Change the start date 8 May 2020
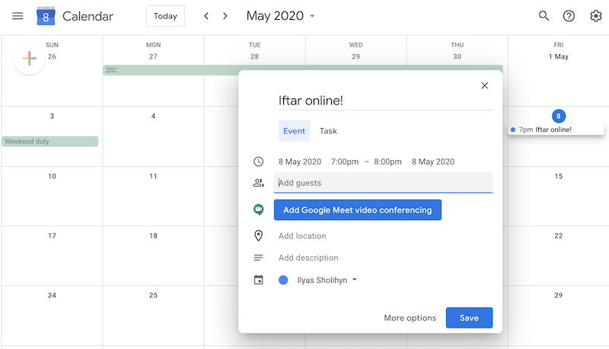 pos(300,162)
